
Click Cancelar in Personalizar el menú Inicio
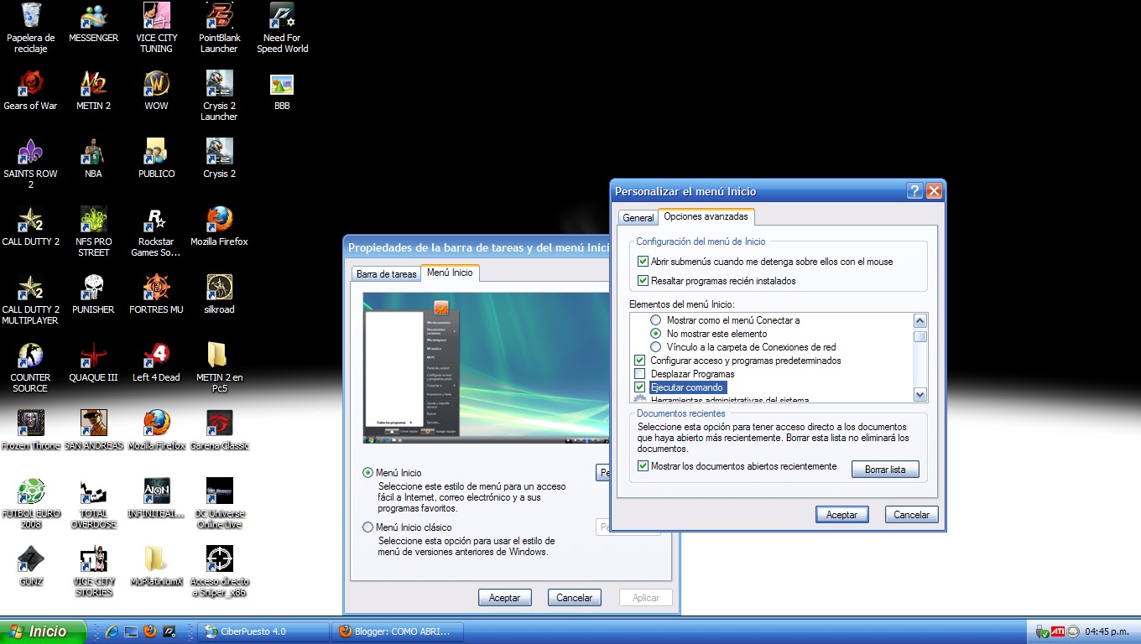click(911, 515)
